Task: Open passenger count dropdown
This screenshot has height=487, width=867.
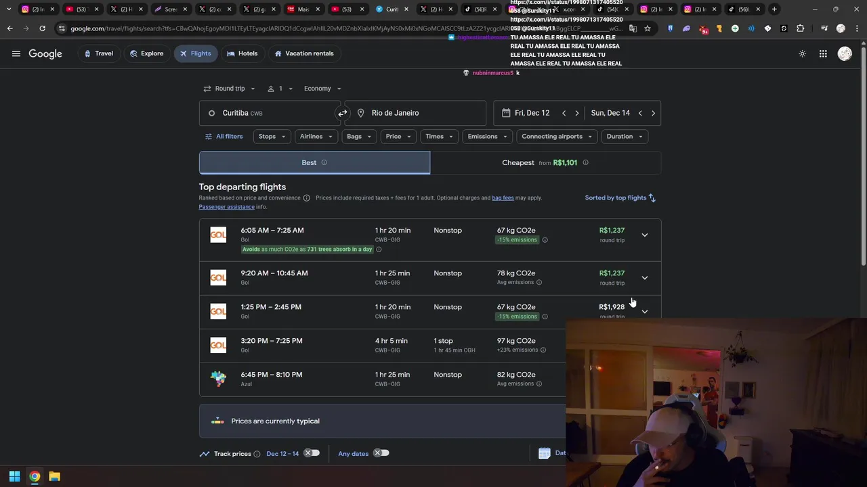Action: coord(280,89)
